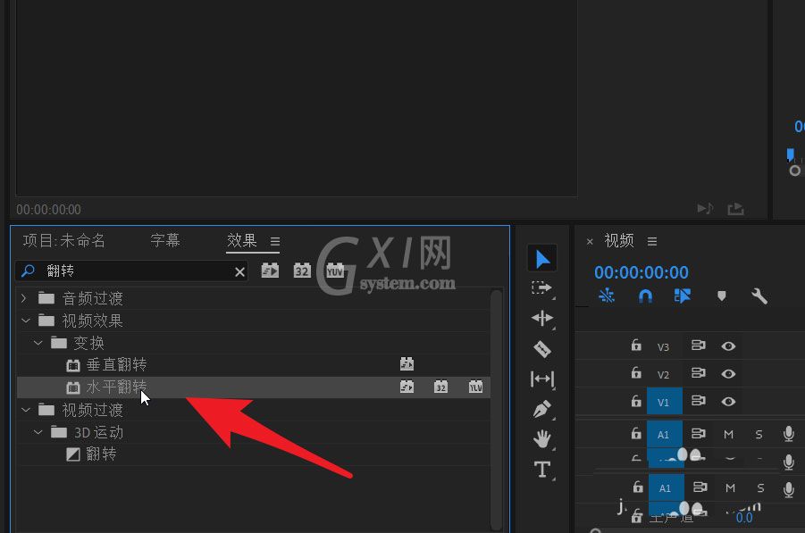Select the Hand tool
This screenshot has height=533, width=805.
tap(542, 439)
